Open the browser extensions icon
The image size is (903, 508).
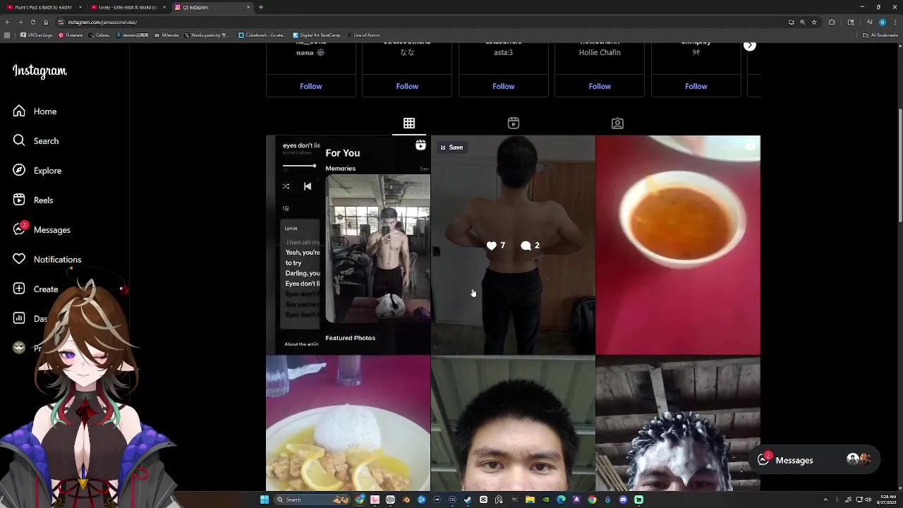coord(832,22)
